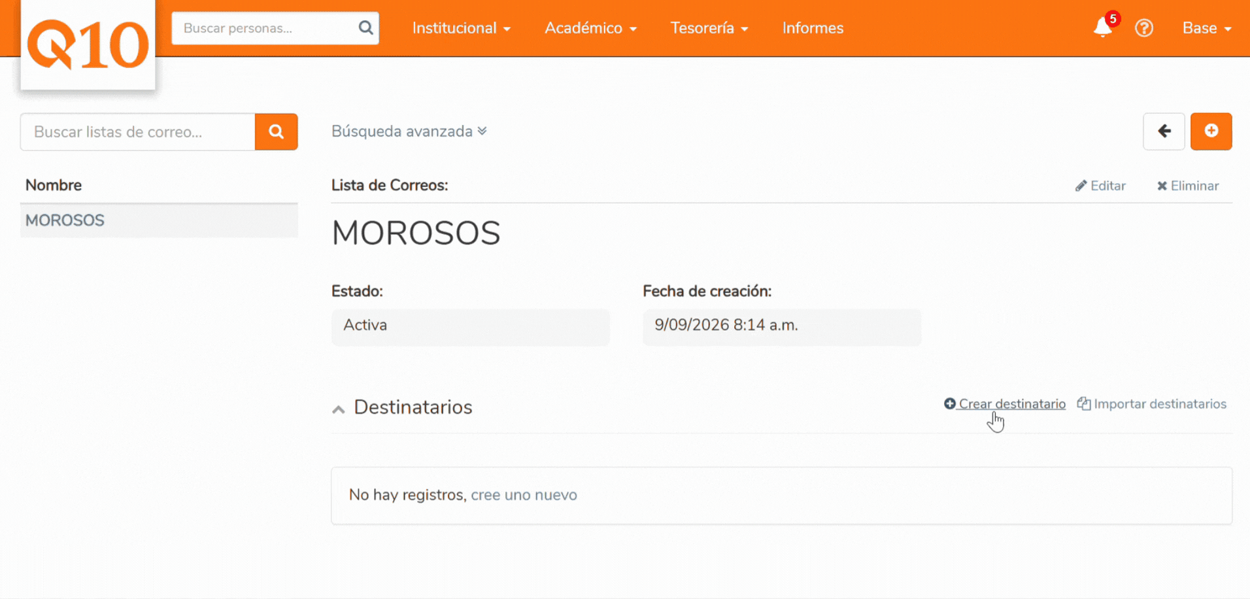The width and height of the screenshot is (1250, 599).
Task: Click the Q10 logo
Action: click(88, 44)
